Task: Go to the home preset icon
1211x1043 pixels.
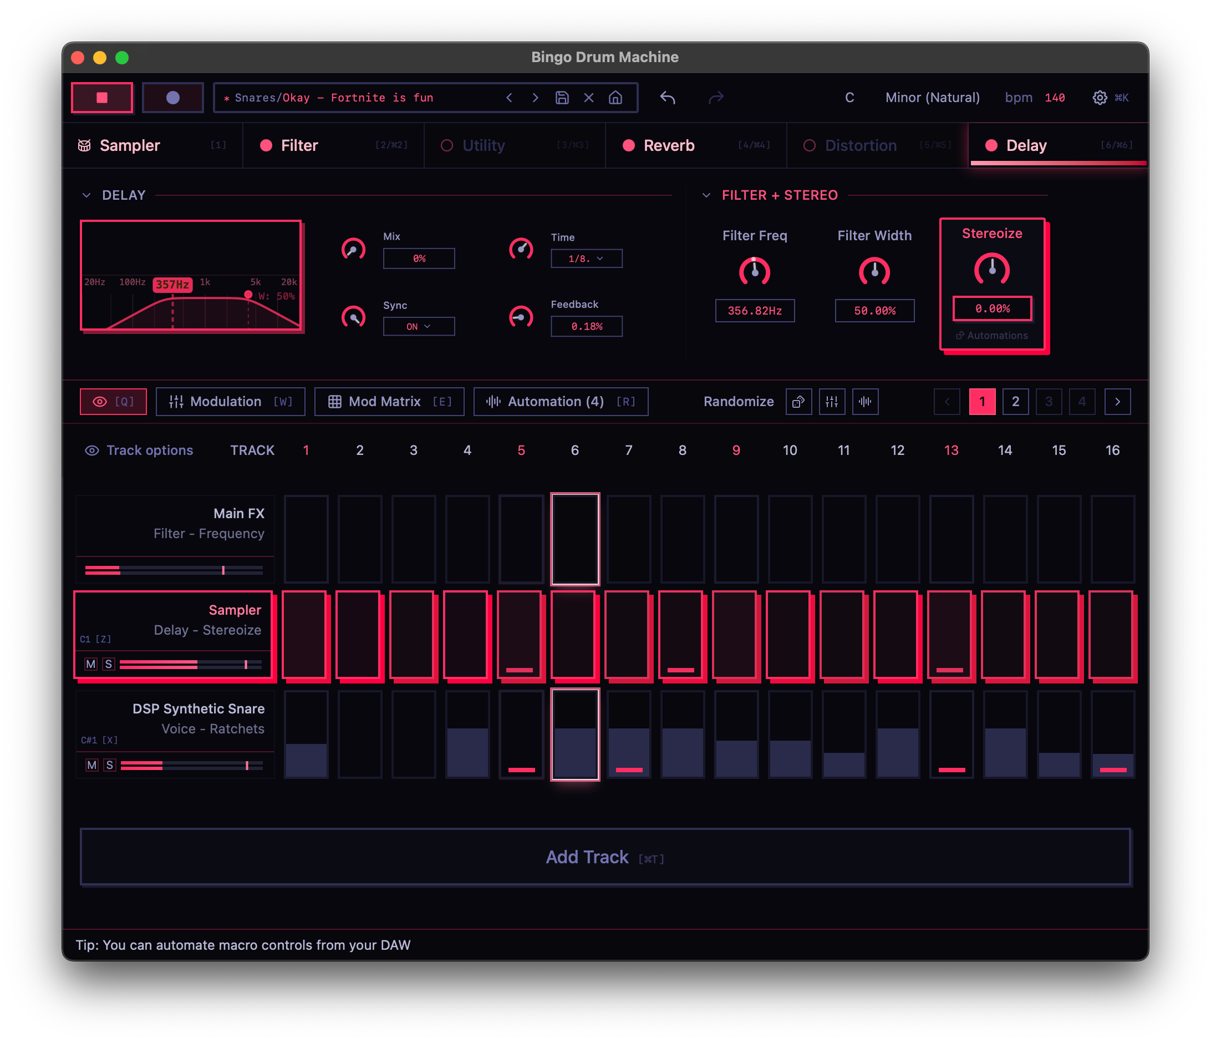Action: pos(615,98)
